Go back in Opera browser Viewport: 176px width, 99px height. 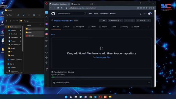(x=51, y=8)
